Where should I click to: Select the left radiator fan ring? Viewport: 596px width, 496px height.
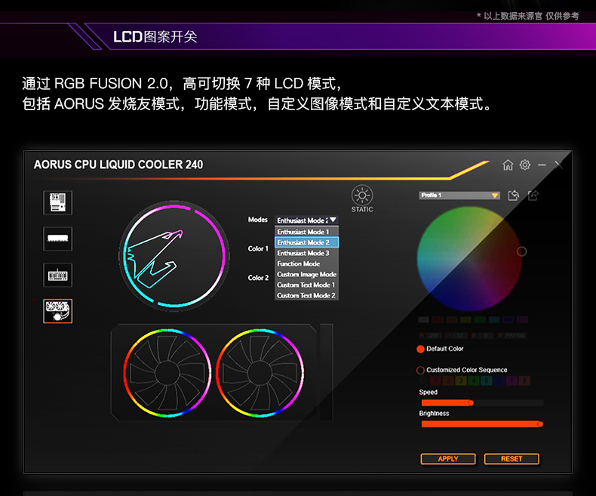click(x=167, y=373)
